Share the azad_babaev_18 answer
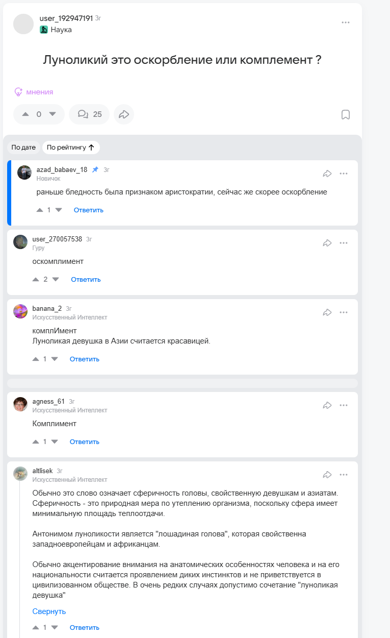Screen dimensions: 390x638 [327, 174]
